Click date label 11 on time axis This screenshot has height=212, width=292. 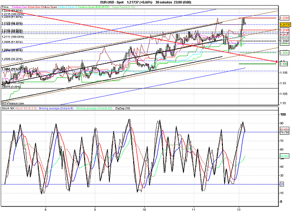pos(194,209)
